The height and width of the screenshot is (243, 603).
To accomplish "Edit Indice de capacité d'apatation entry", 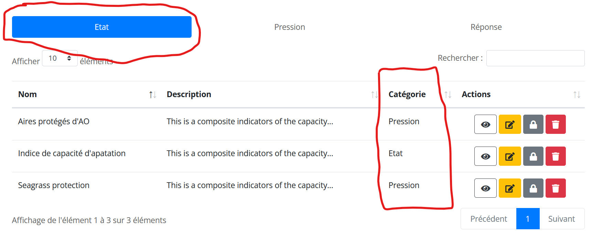I will [x=510, y=156].
